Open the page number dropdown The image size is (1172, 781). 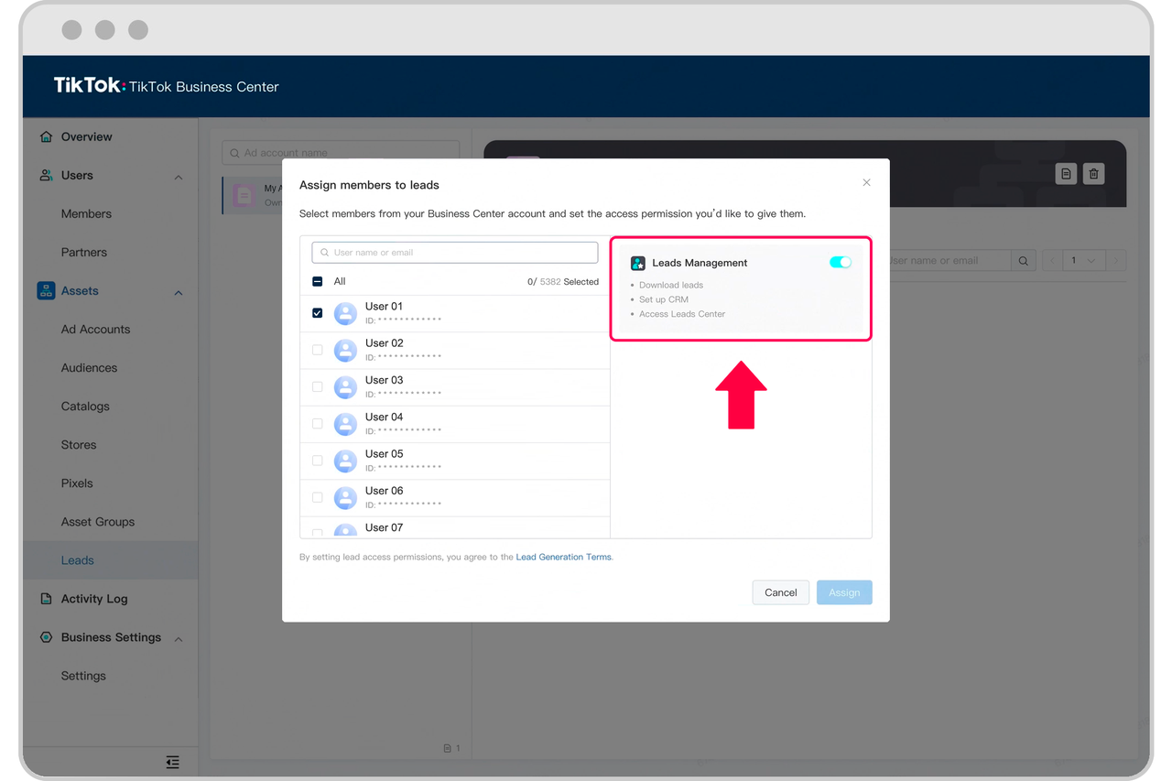1081,261
